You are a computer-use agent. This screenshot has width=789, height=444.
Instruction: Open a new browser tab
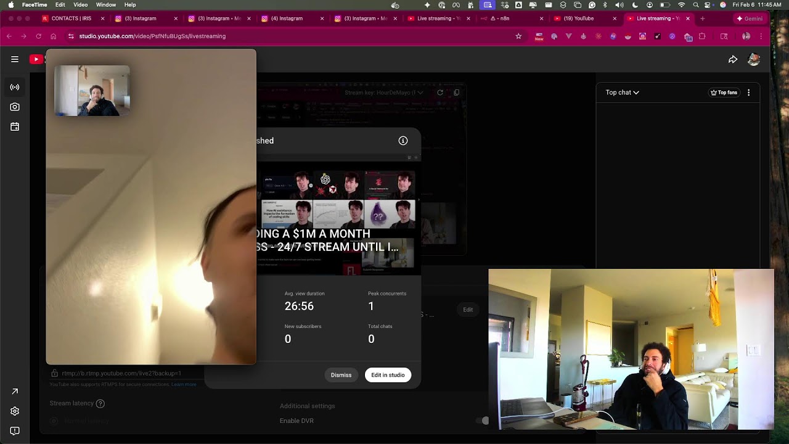pyautogui.click(x=702, y=18)
